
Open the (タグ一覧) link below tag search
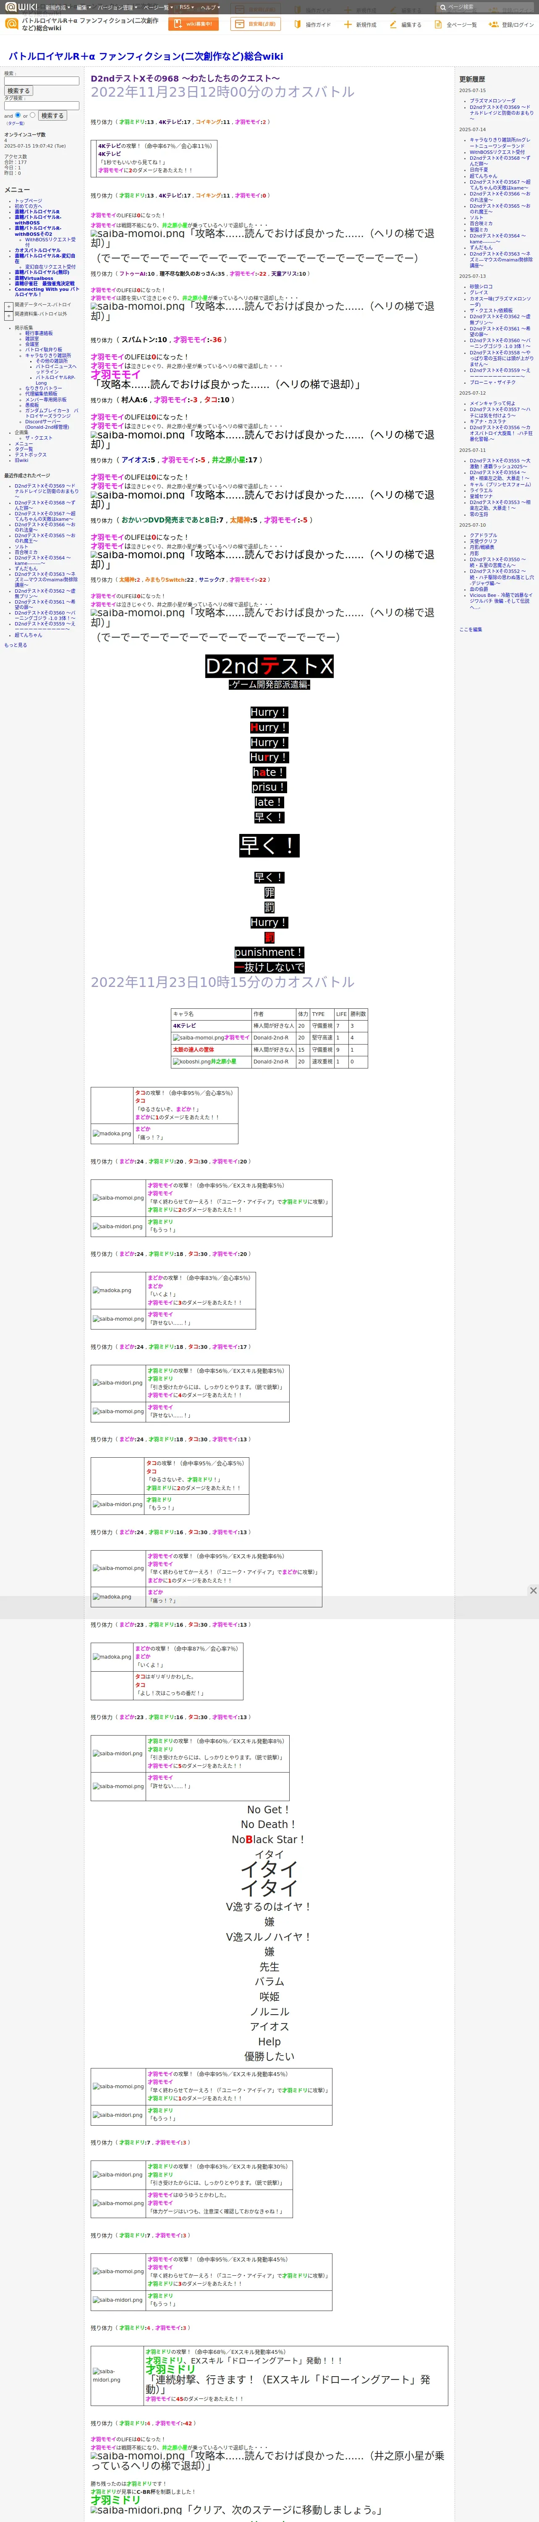16,123
